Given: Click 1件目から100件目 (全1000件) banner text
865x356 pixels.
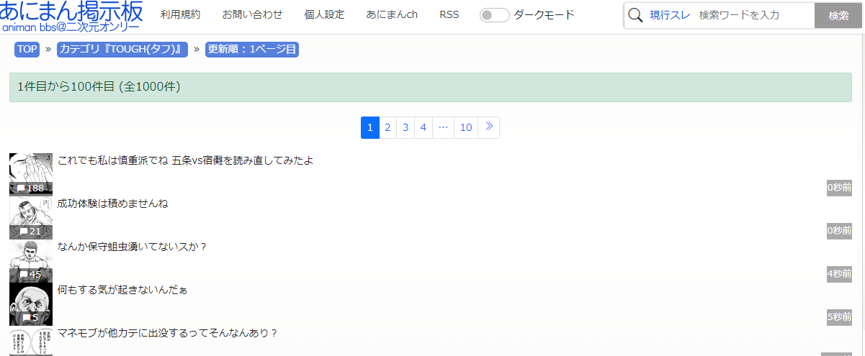Looking at the screenshot, I should point(99,87).
